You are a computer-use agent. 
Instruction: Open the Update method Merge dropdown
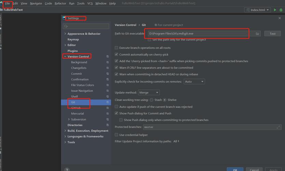(149, 92)
